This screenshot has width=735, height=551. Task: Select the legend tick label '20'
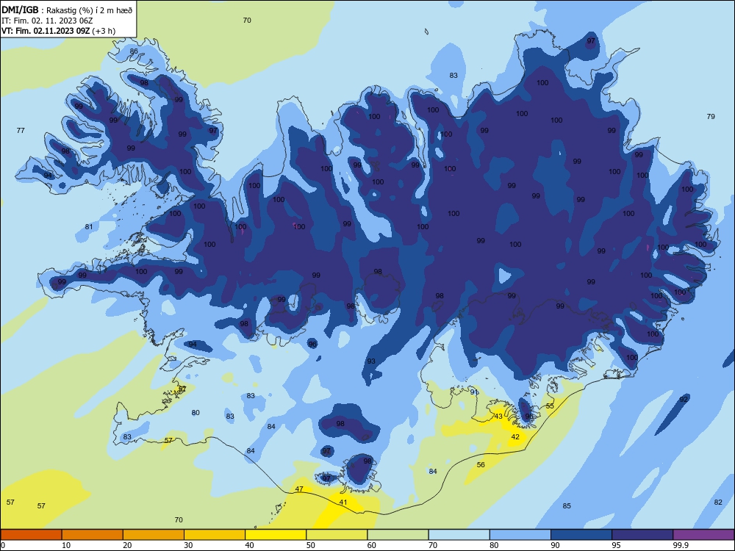tap(127, 545)
